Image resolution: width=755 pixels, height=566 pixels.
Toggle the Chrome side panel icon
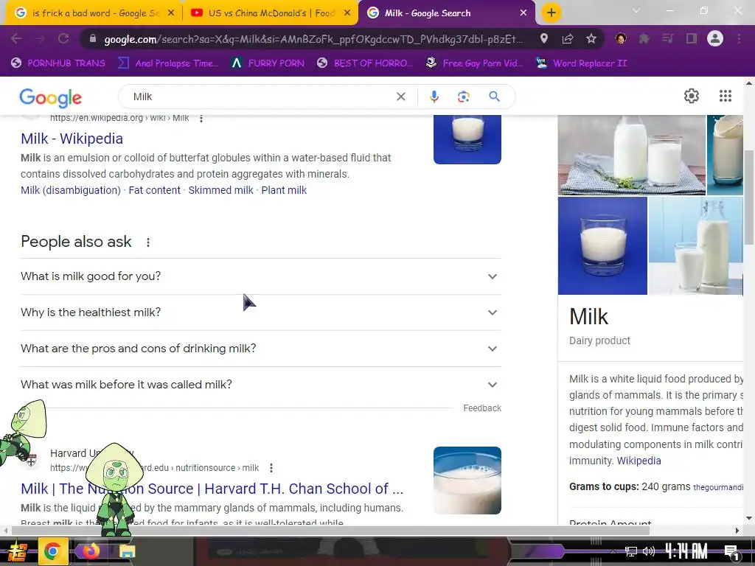692,38
